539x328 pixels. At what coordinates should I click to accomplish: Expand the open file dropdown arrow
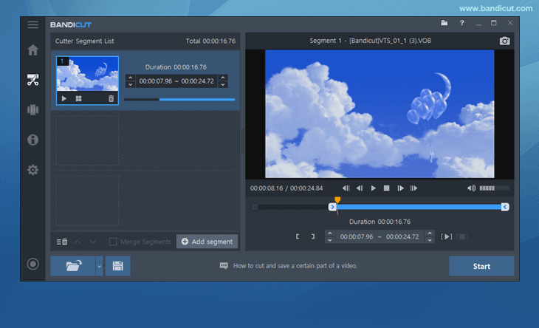pyautogui.click(x=100, y=266)
